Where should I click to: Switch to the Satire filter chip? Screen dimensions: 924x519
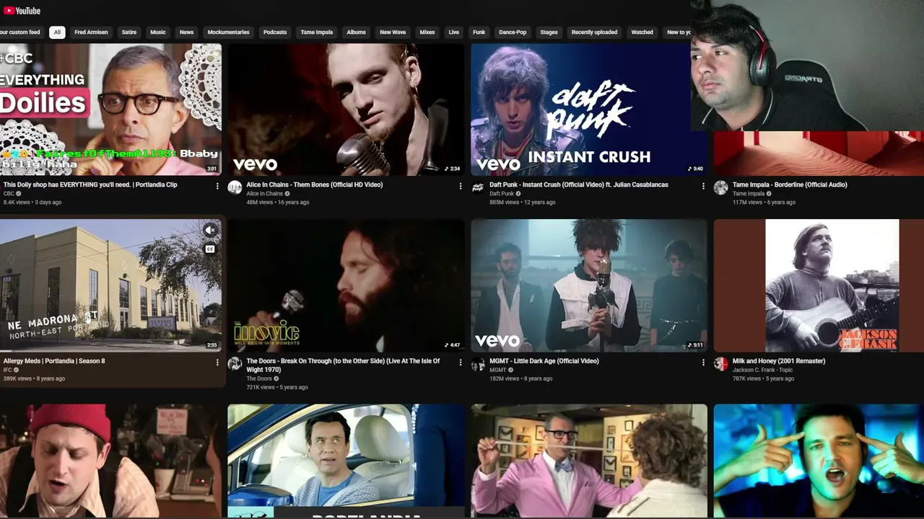(129, 32)
